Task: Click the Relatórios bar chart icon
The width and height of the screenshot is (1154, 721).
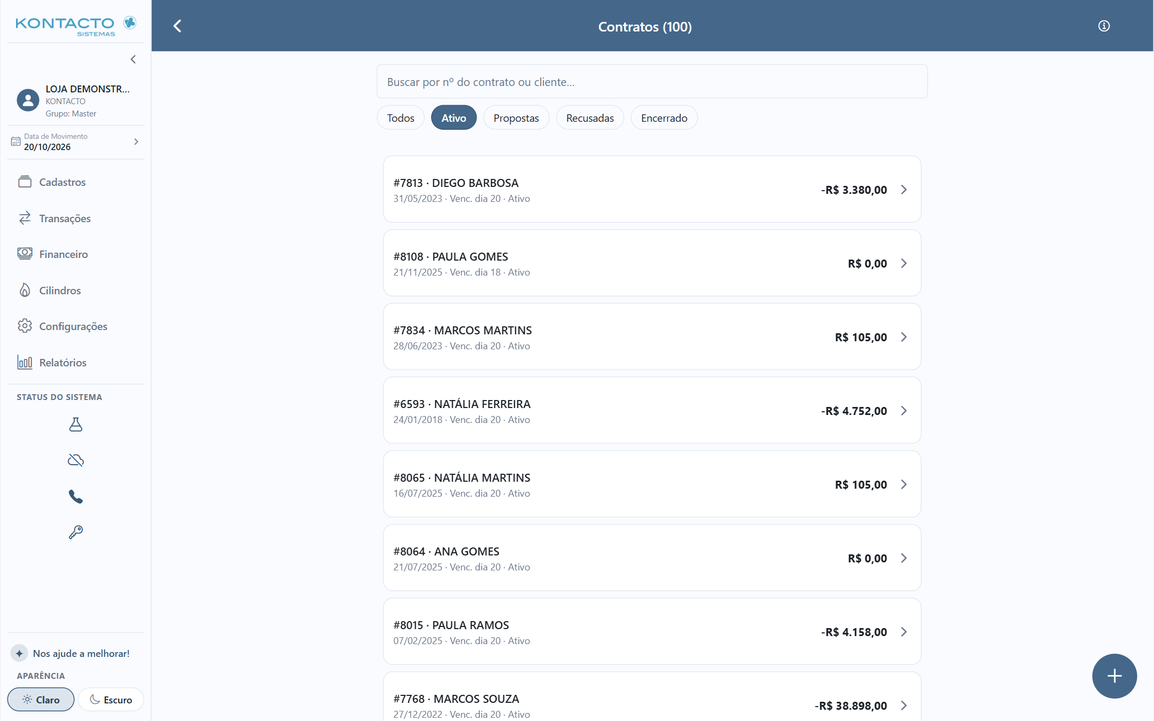Action: point(25,362)
